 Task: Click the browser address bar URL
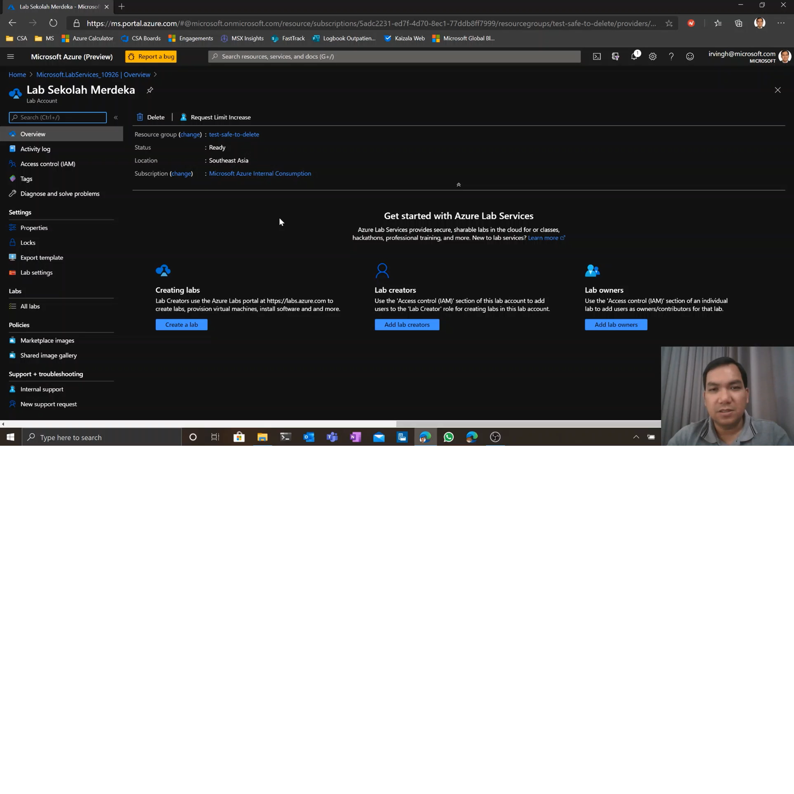tap(371, 23)
